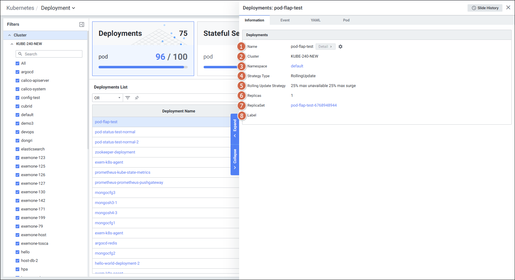Toggle the elasticsearch checkbox

pos(17,149)
